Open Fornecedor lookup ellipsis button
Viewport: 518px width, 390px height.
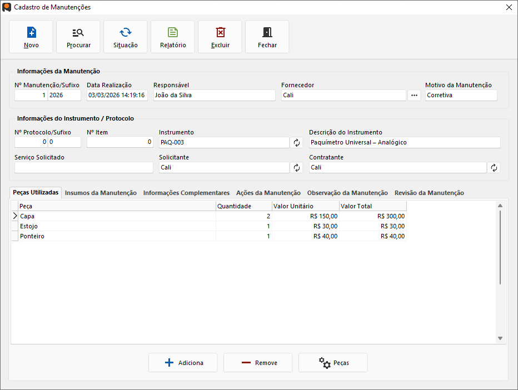[414, 96]
